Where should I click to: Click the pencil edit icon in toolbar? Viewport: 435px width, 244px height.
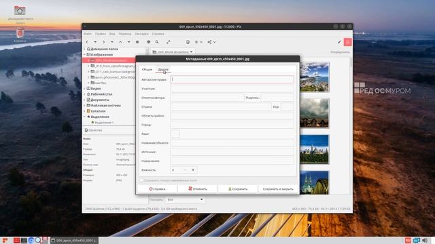click(339, 42)
